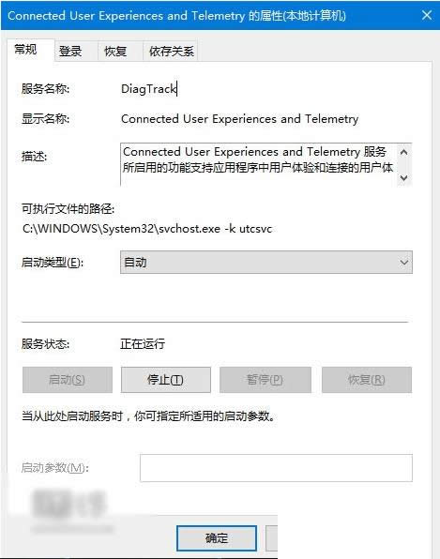The width and height of the screenshot is (440, 559).
Task: Open the 恢复 tab
Action: (115, 52)
